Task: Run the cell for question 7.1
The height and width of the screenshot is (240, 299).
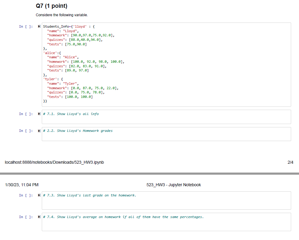Action: [x=39, y=114]
